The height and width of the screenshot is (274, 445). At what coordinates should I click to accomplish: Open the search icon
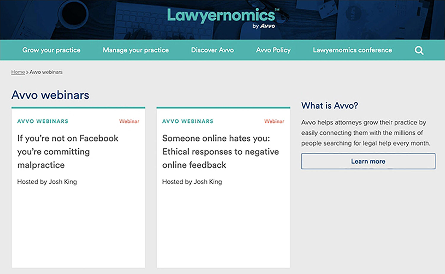click(419, 50)
